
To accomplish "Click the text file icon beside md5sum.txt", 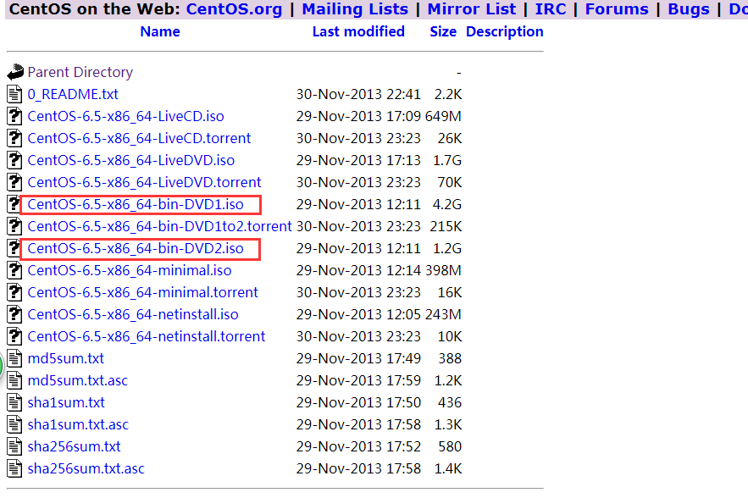I will tap(14, 358).
